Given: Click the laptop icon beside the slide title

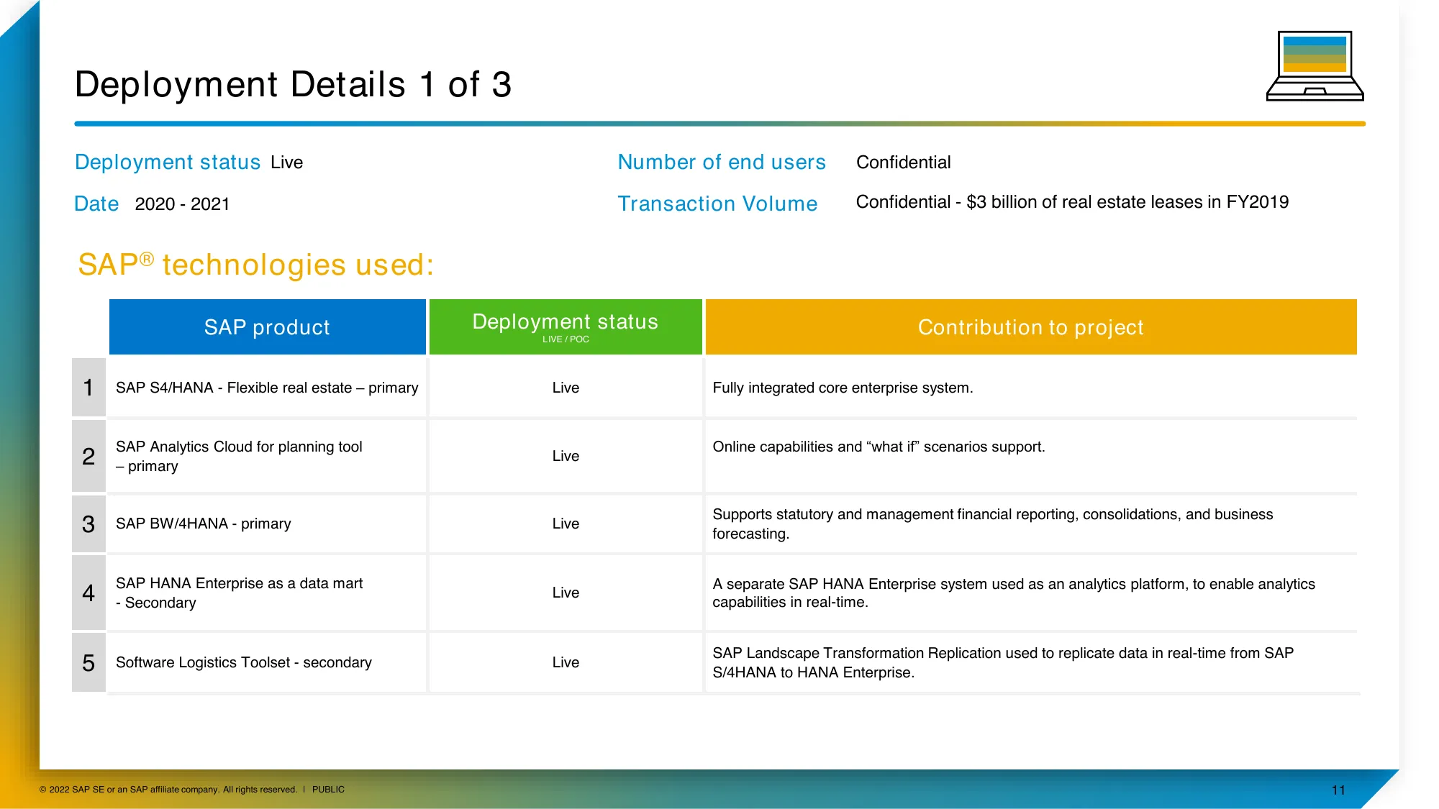Looking at the screenshot, I should 1315,65.
